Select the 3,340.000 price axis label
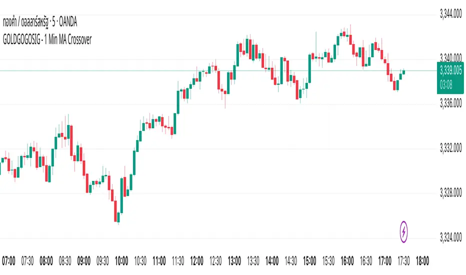Viewport: 466px width, 275px height. pyautogui.click(x=450, y=57)
